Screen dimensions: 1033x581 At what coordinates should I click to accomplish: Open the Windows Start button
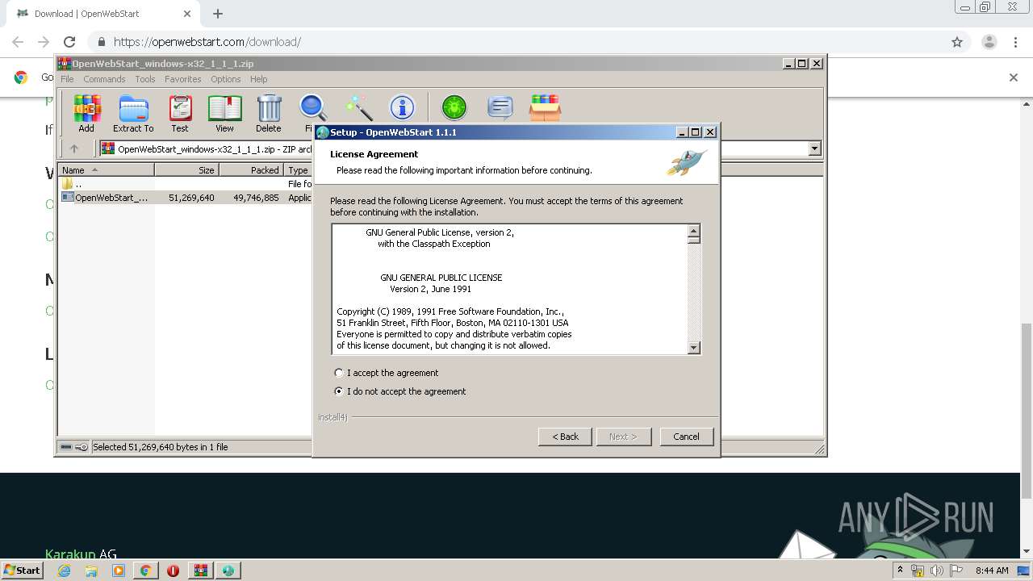23,571
